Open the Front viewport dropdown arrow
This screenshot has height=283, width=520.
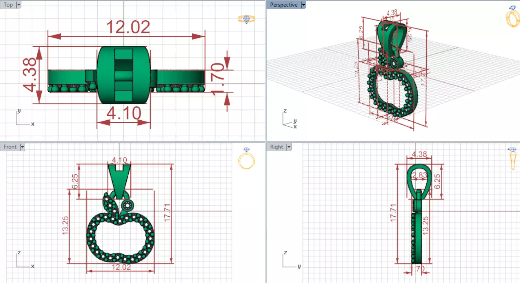[22, 147]
